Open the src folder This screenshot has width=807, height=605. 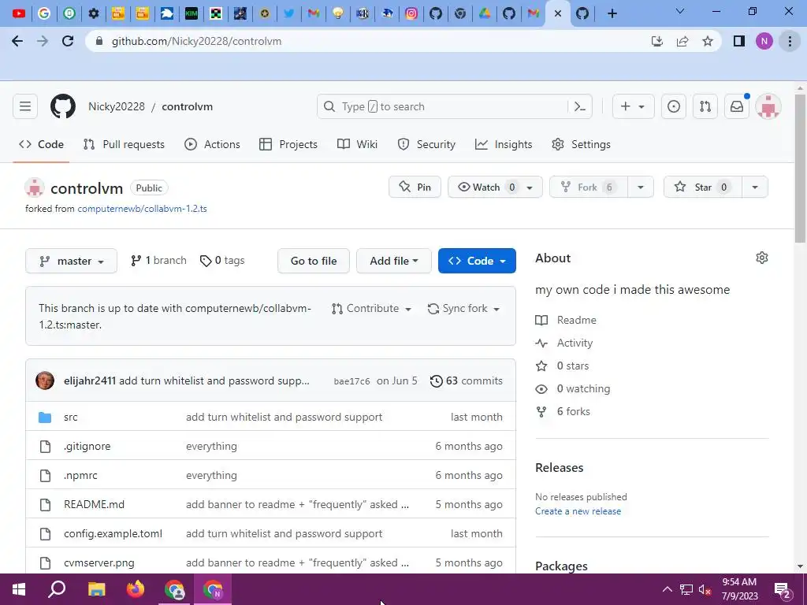(70, 418)
